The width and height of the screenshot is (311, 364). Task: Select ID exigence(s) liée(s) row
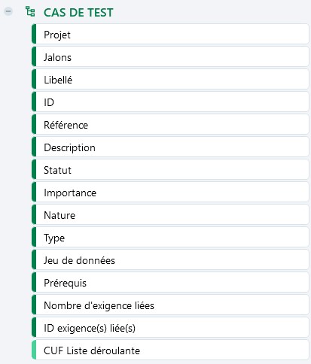(170, 328)
